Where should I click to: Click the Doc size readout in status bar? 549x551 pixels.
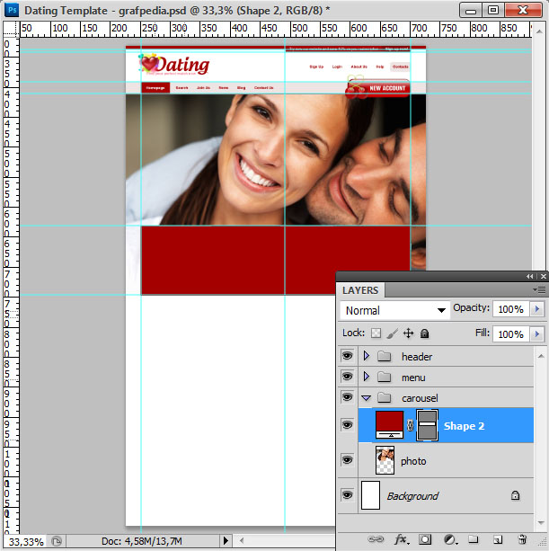(142, 541)
